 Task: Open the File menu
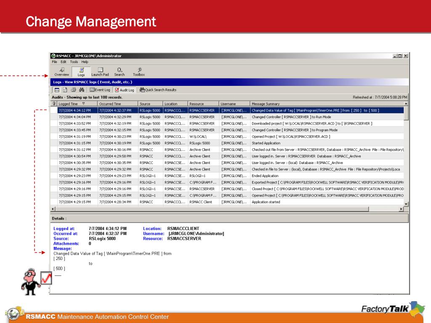[x=54, y=62]
